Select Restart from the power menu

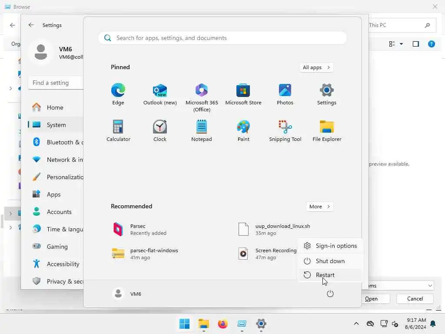[x=330, y=275]
